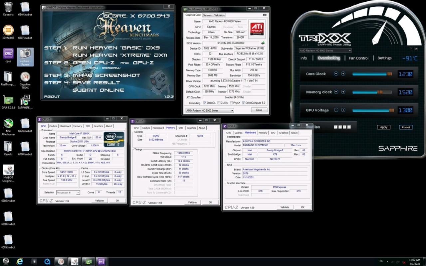Decrease Memory clock with minus icon
426x266 pixels.
click(336, 92)
